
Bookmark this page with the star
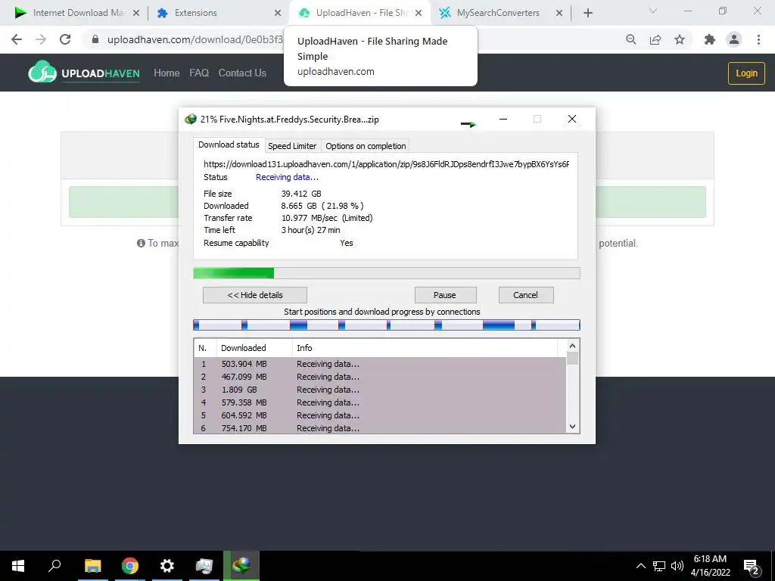[680, 39]
